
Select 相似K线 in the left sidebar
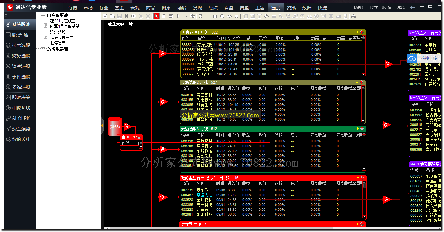20,108
